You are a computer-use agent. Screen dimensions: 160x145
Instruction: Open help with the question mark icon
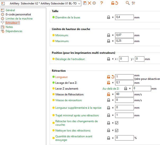click(x=102, y=3)
